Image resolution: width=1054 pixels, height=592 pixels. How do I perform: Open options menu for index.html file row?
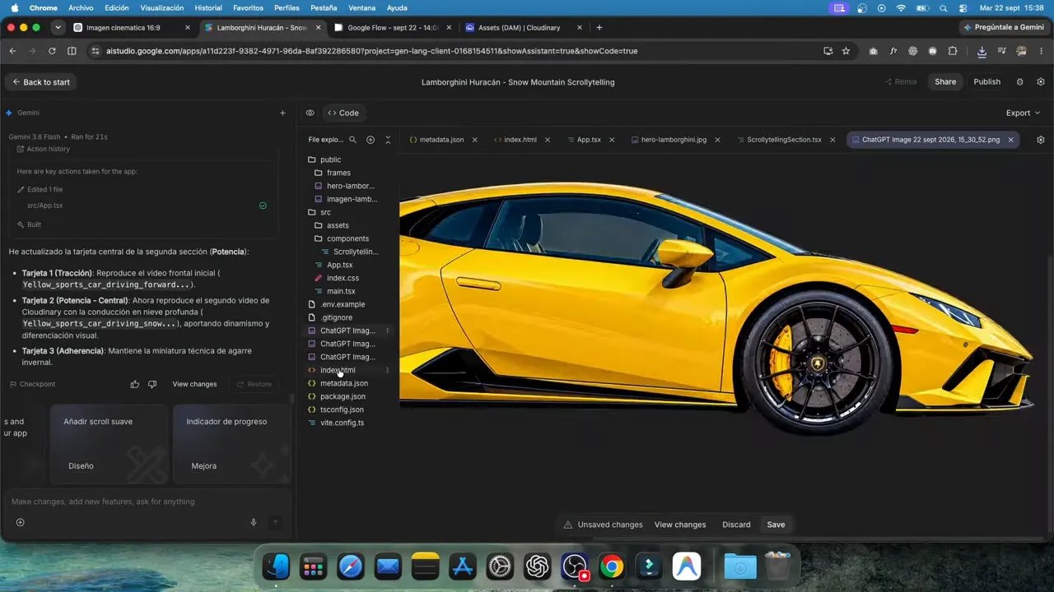tap(387, 370)
